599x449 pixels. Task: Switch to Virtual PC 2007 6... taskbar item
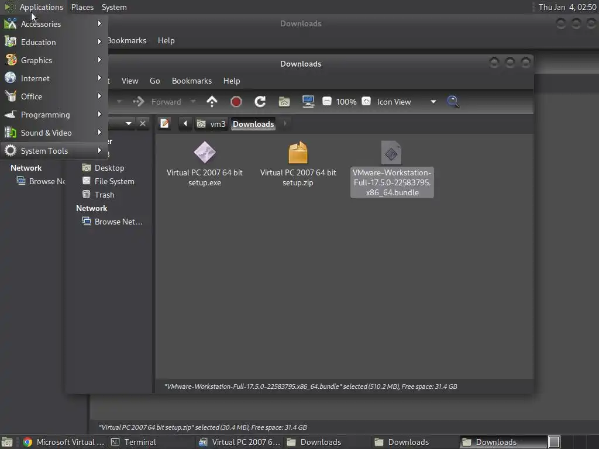[240, 442]
